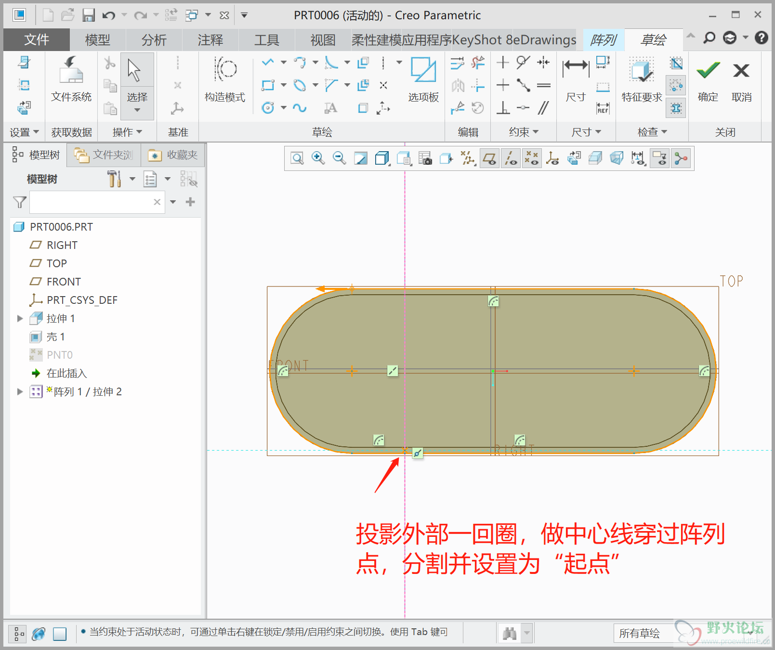
Task: Click in the model tree filter field
Action: pos(97,202)
